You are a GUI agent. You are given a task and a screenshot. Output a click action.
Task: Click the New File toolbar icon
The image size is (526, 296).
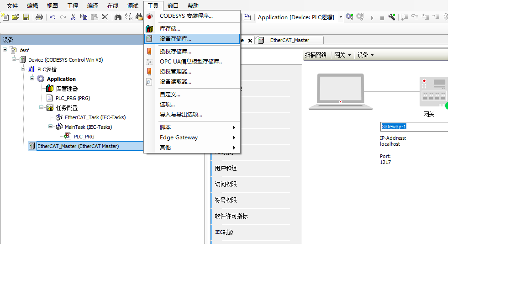click(x=5, y=17)
